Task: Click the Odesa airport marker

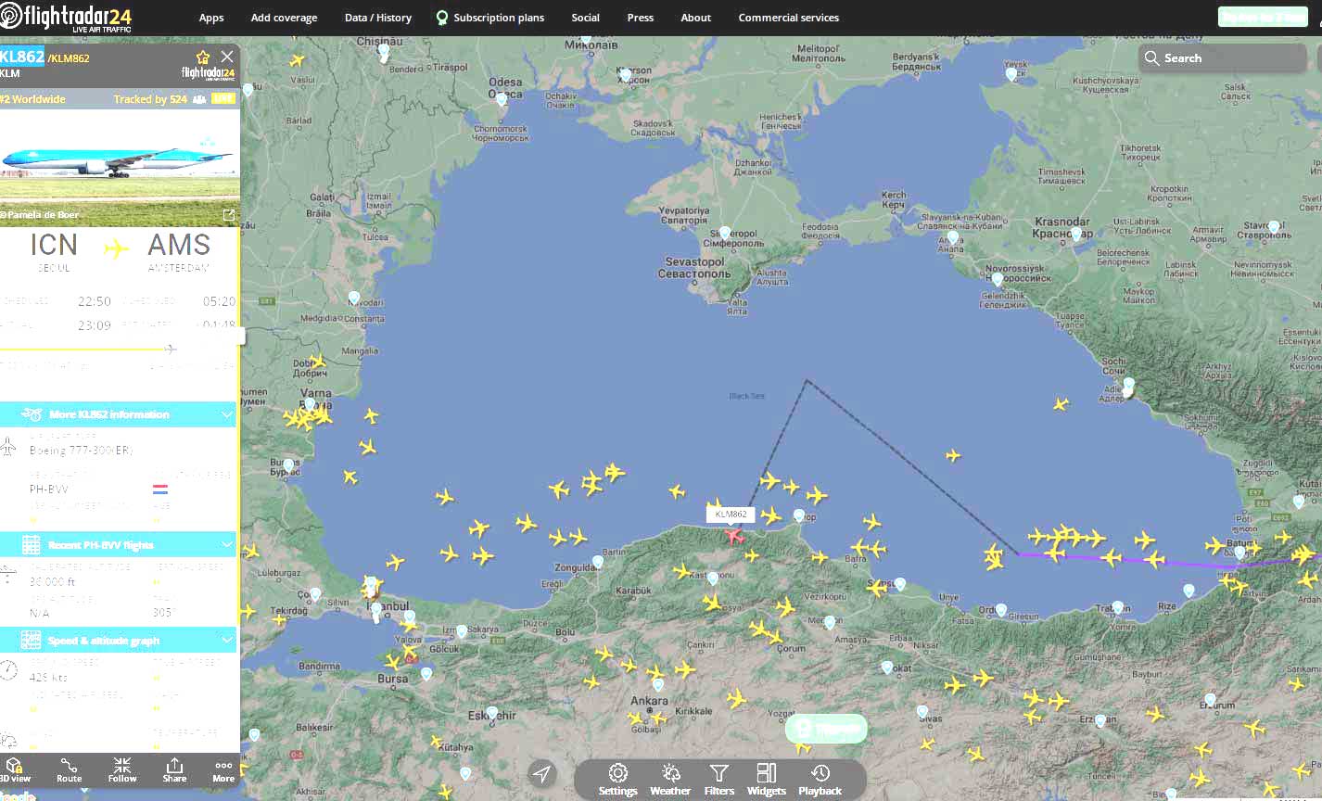Action: pos(502,98)
